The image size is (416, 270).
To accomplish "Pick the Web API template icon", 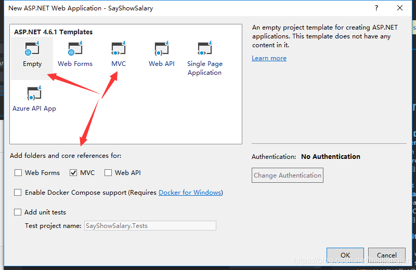I will [x=162, y=49].
